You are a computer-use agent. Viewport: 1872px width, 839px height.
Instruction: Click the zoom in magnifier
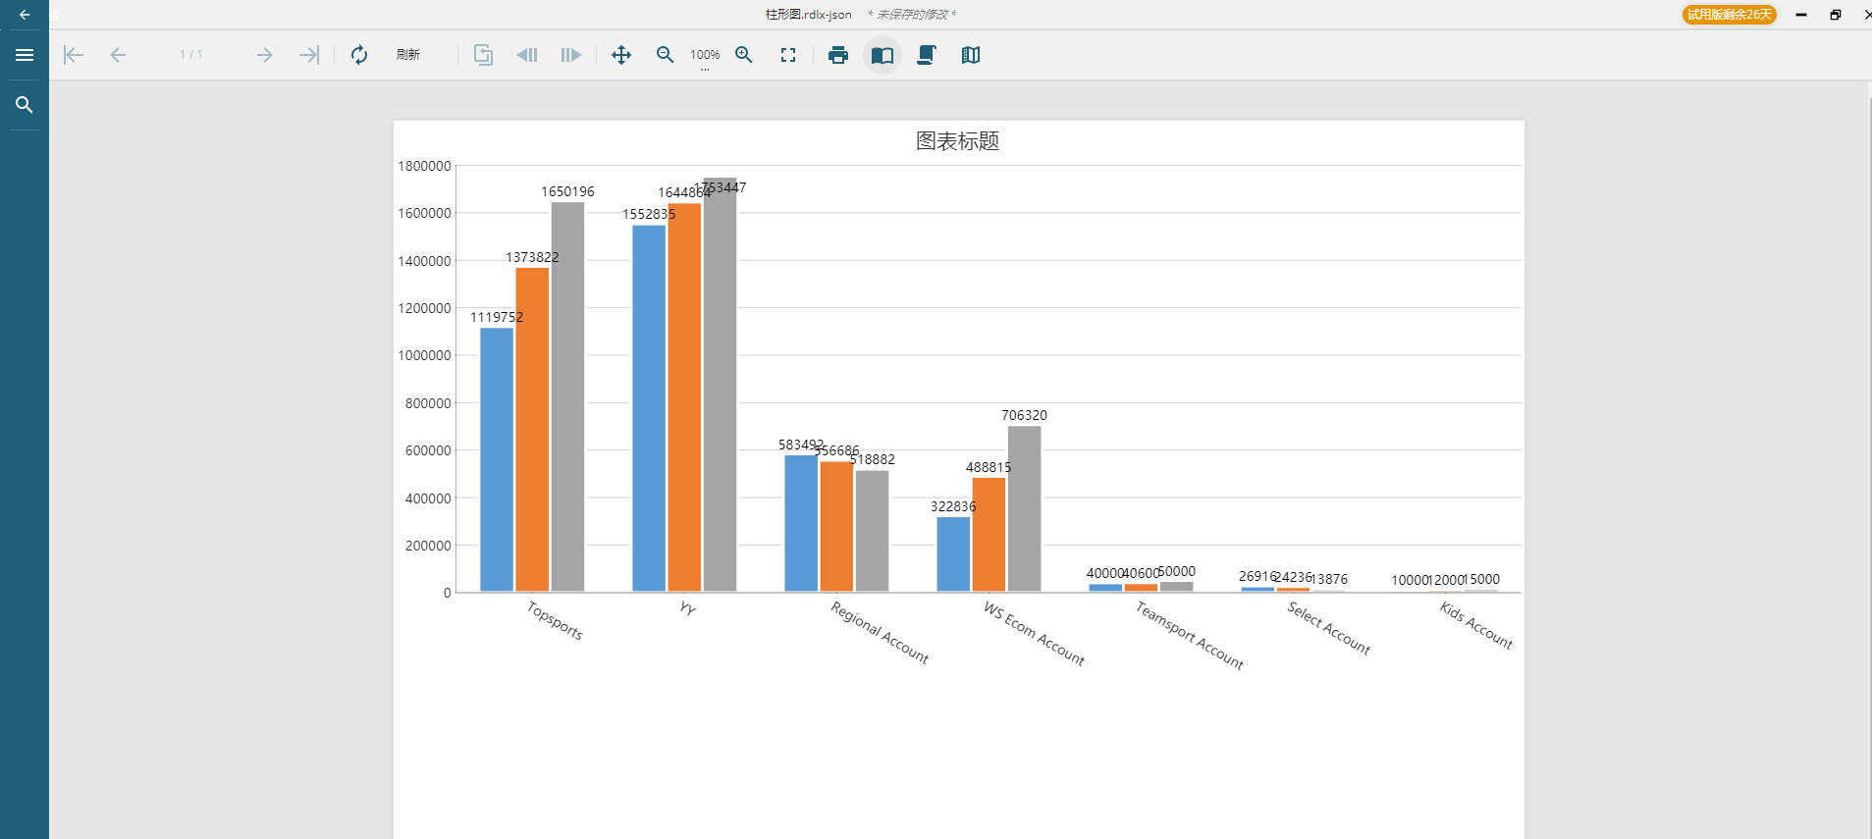[x=744, y=55]
